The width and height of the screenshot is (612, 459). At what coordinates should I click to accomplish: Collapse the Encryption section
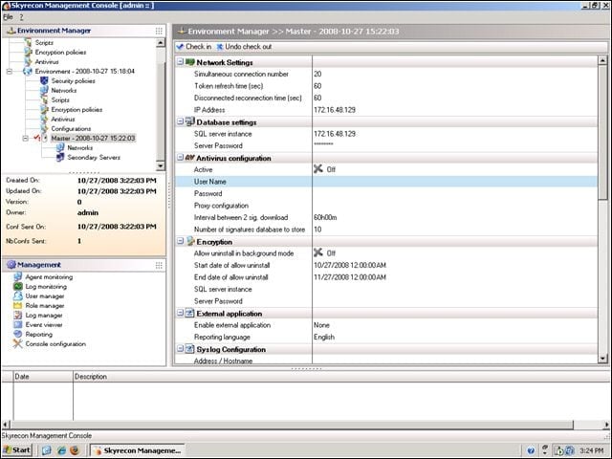click(180, 241)
